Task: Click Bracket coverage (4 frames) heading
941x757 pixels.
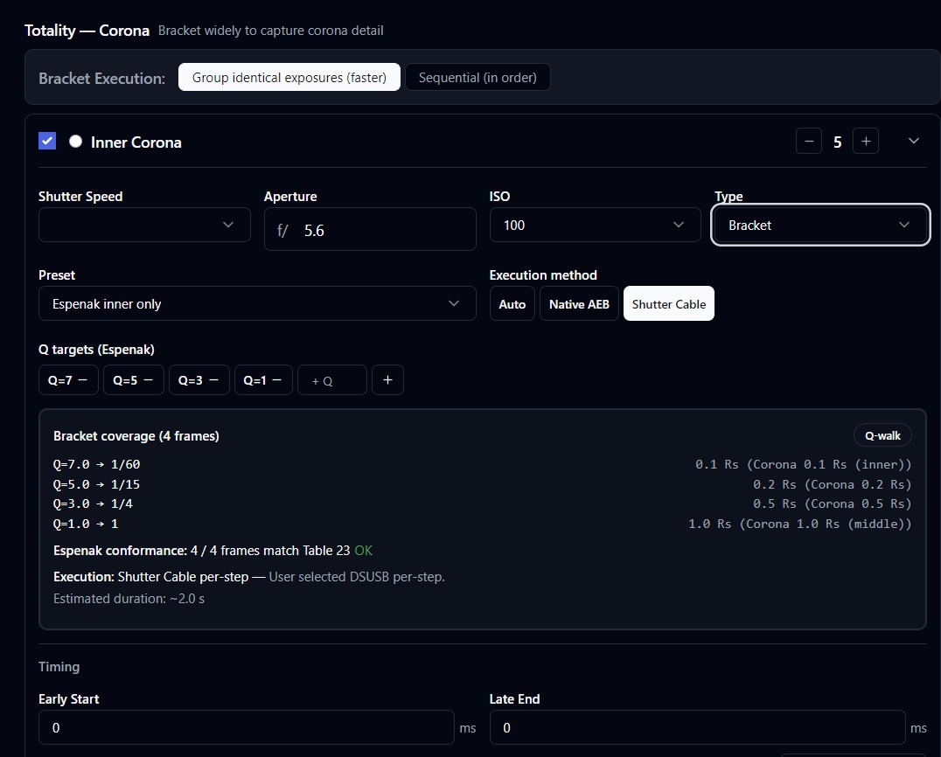Action: click(136, 436)
